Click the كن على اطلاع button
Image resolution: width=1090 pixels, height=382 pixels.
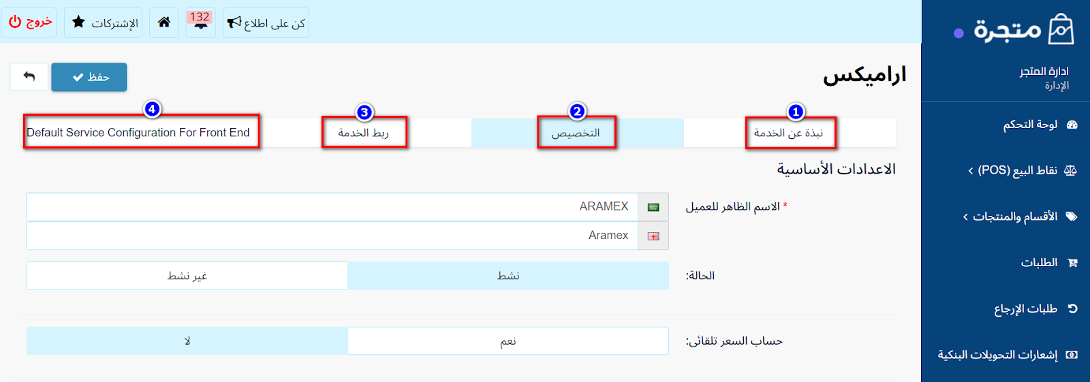[x=266, y=22]
